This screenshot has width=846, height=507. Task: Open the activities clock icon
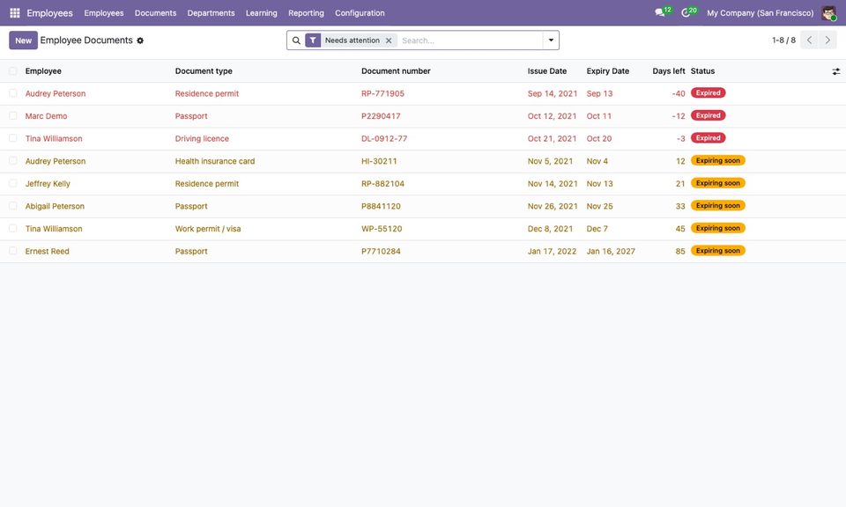click(x=686, y=12)
